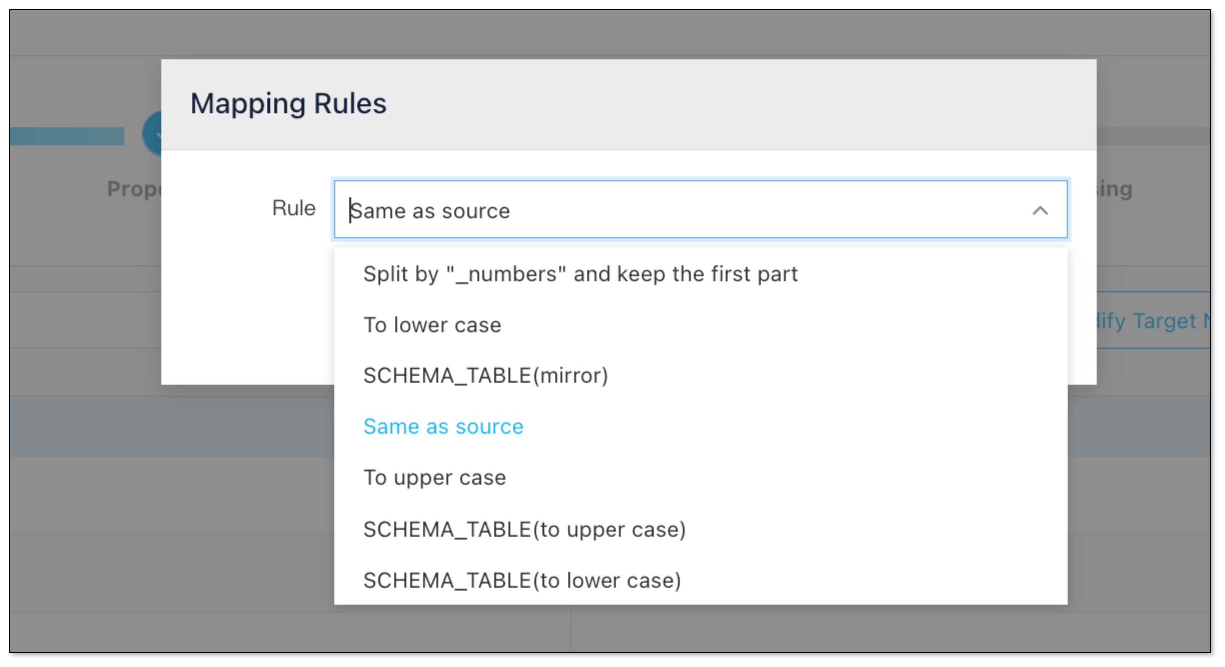The image size is (1225, 667).
Task: Collapse the Rule dropdown using chevron arrow
Action: pos(1040,211)
